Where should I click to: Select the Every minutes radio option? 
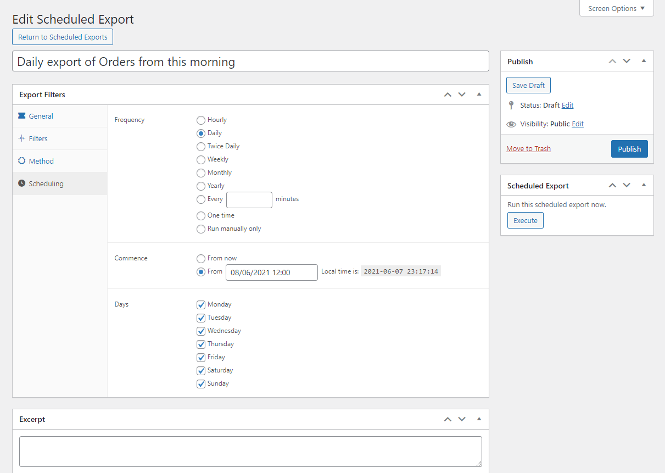coord(201,199)
